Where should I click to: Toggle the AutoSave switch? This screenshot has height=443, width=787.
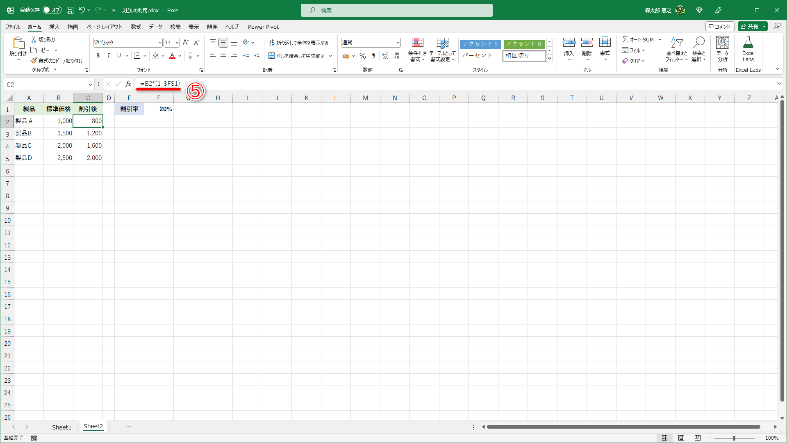click(52, 10)
